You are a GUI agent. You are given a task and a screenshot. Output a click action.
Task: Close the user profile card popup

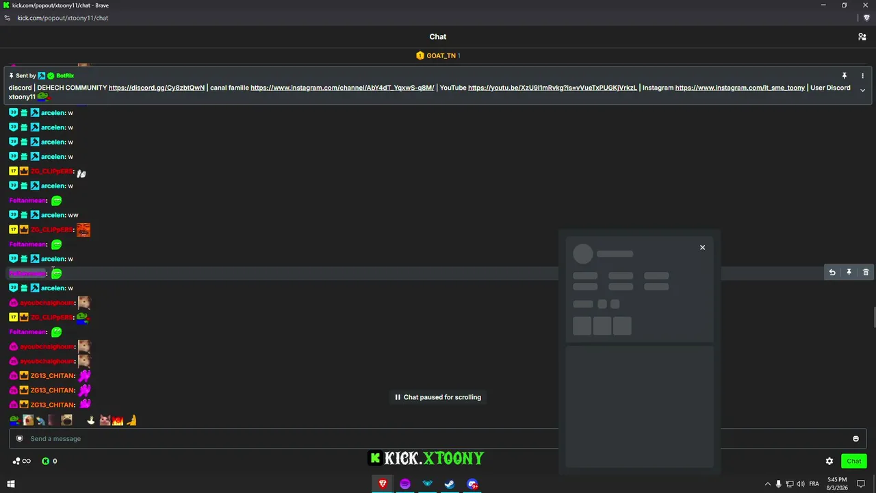(x=702, y=247)
